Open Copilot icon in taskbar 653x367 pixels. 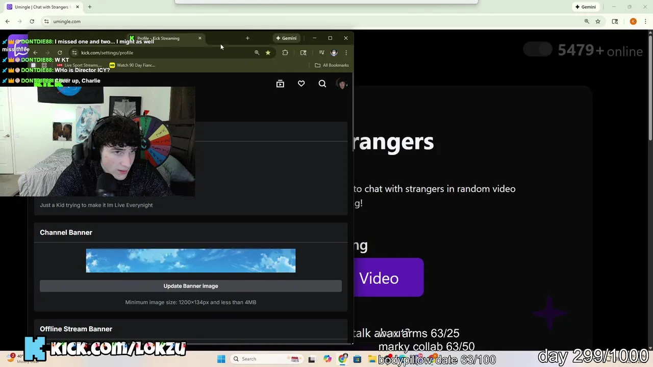(327, 359)
